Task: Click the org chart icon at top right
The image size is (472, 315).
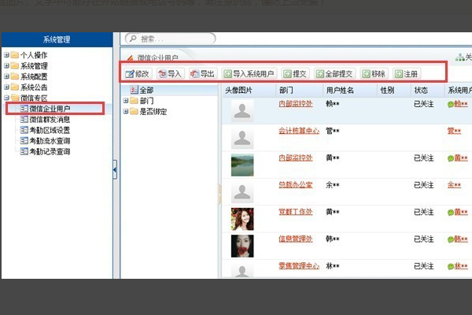Action: pyautogui.click(x=459, y=57)
